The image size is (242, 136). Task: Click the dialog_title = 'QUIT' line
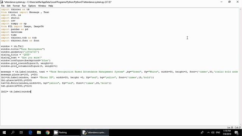tap(16, 55)
